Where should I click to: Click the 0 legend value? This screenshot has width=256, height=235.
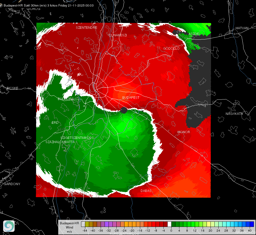tap(171, 231)
